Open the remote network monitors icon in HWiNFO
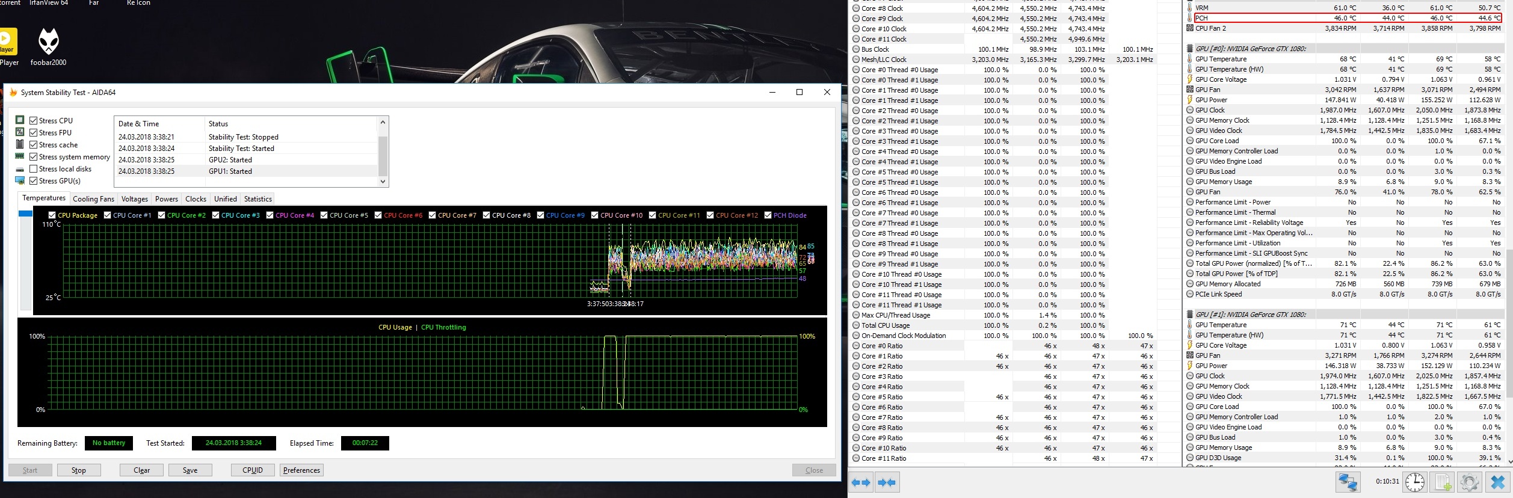 (1348, 482)
